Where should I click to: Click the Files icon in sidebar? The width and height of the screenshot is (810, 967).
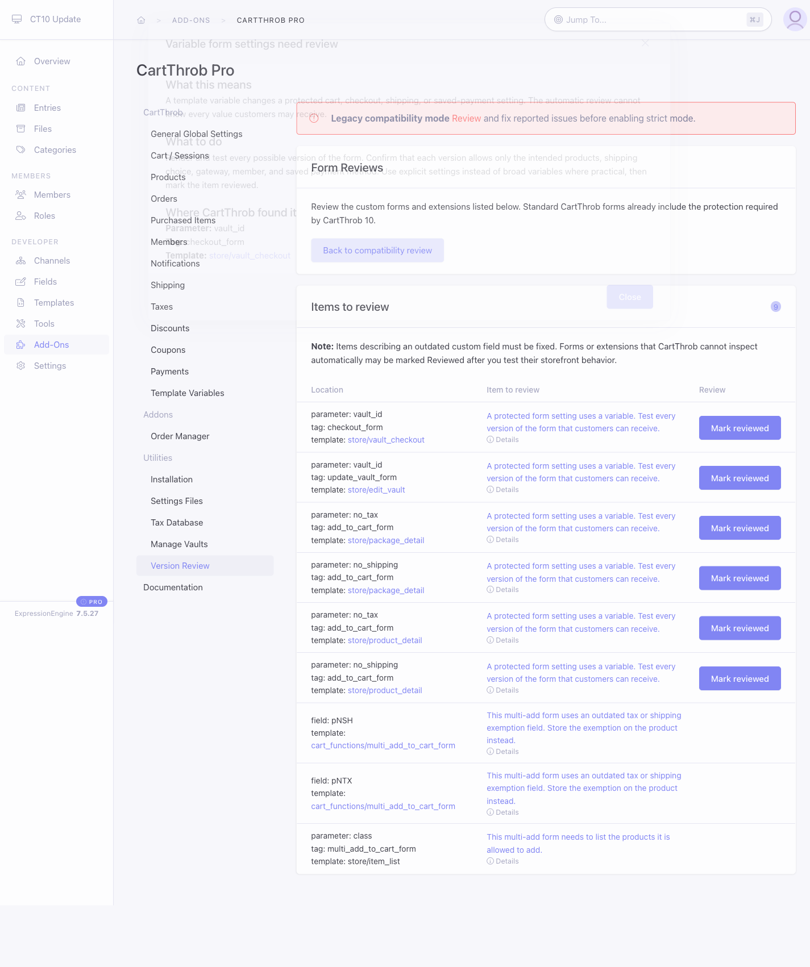(x=21, y=129)
